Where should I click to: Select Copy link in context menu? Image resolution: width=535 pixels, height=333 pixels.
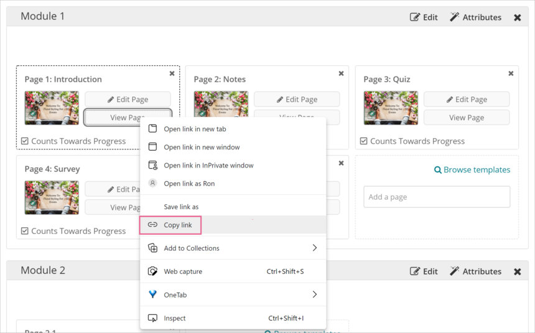233,225
